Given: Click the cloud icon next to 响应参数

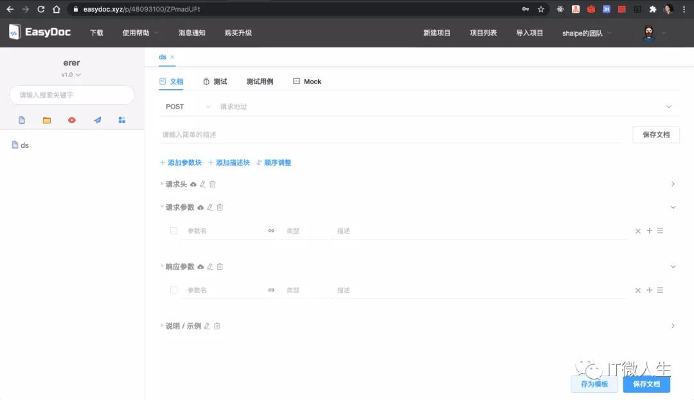Looking at the screenshot, I should point(200,266).
